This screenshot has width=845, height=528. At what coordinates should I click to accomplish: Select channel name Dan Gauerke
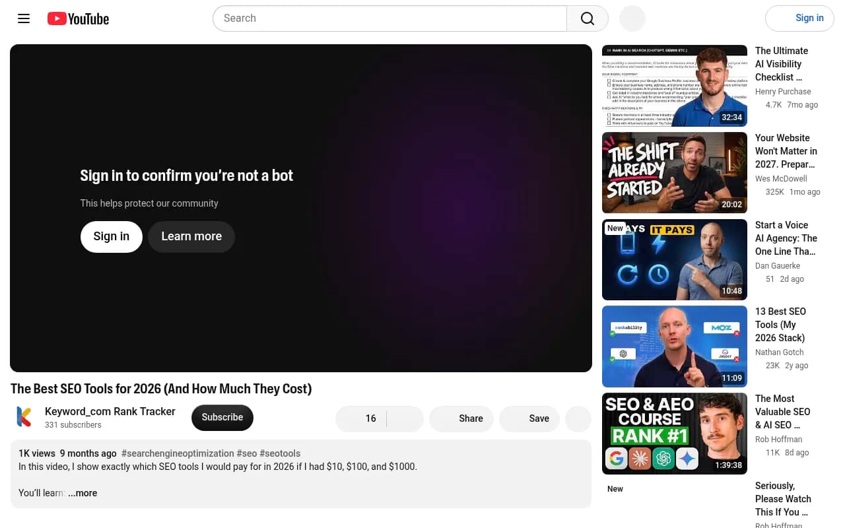(x=778, y=266)
